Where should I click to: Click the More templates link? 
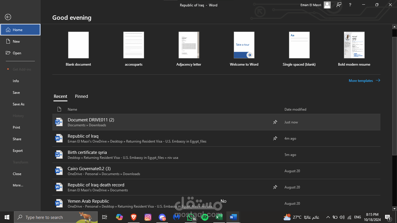click(x=364, y=80)
